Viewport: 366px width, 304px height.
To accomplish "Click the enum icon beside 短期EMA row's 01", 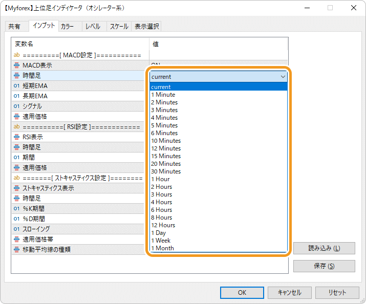I will click(16, 86).
